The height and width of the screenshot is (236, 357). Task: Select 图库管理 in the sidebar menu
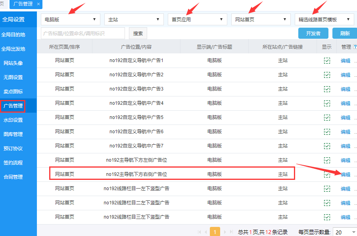click(x=13, y=134)
